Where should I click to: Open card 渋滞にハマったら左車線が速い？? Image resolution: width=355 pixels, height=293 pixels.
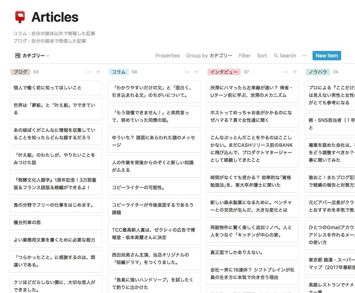[x=253, y=92]
